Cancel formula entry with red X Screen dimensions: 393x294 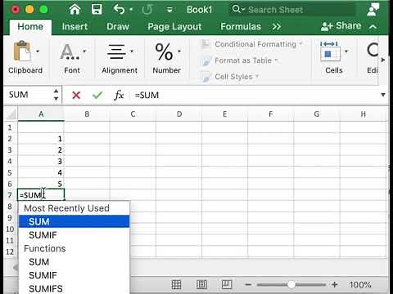(76, 95)
